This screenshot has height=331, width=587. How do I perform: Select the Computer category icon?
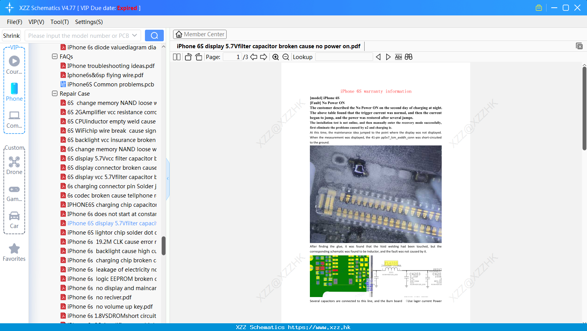14,119
